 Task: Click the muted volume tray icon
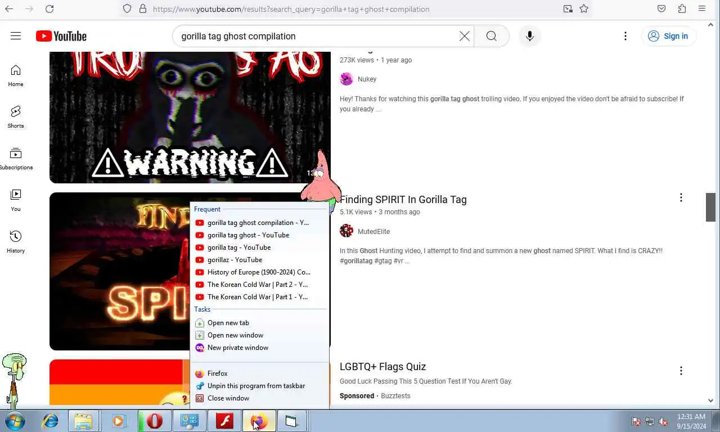pos(663,421)
